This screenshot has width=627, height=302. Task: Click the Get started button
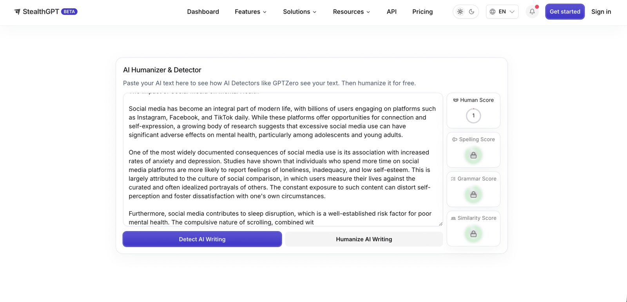click(x=565, y=12)
